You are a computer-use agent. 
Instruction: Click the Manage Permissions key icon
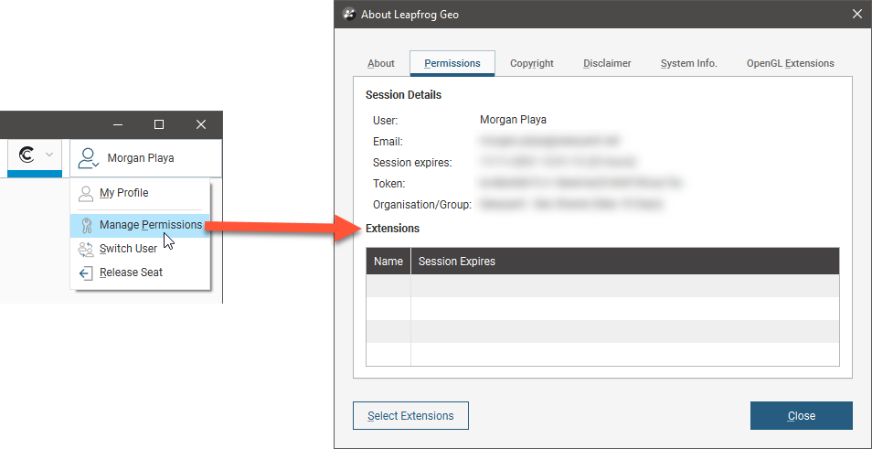click(86, 226)
